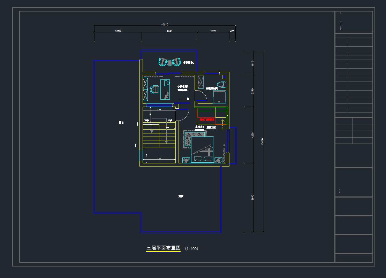Click the 2370 dimension label

point(213,31)
